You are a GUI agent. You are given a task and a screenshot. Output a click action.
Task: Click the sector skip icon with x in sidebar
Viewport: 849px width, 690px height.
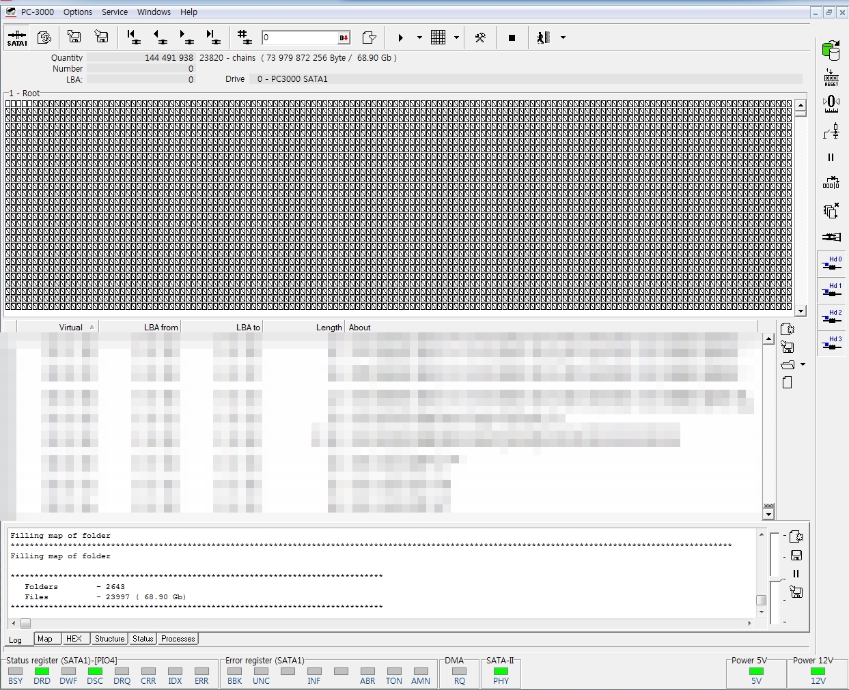point(831,183)
